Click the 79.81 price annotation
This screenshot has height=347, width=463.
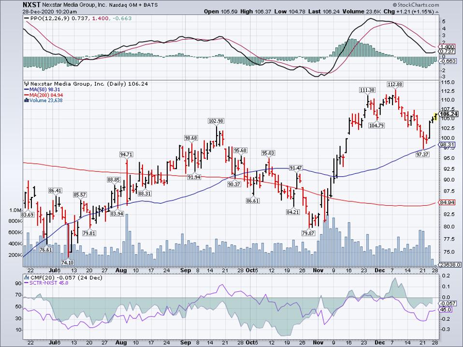pyautogui.click(x=89, y=233)
